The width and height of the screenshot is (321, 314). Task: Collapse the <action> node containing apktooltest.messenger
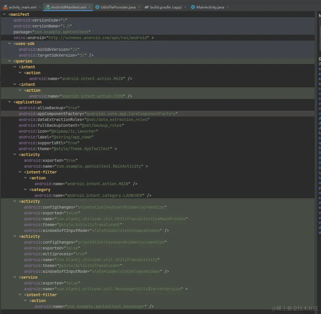click(25, 301)
